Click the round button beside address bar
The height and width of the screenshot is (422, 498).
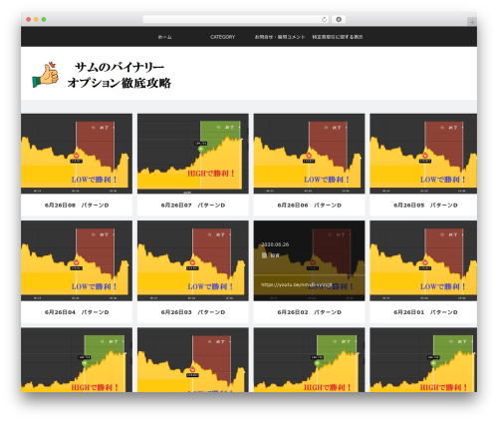339,19
